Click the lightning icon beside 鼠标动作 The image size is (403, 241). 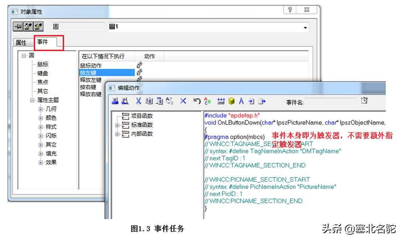pyautogui.click(x=140, y=65)
